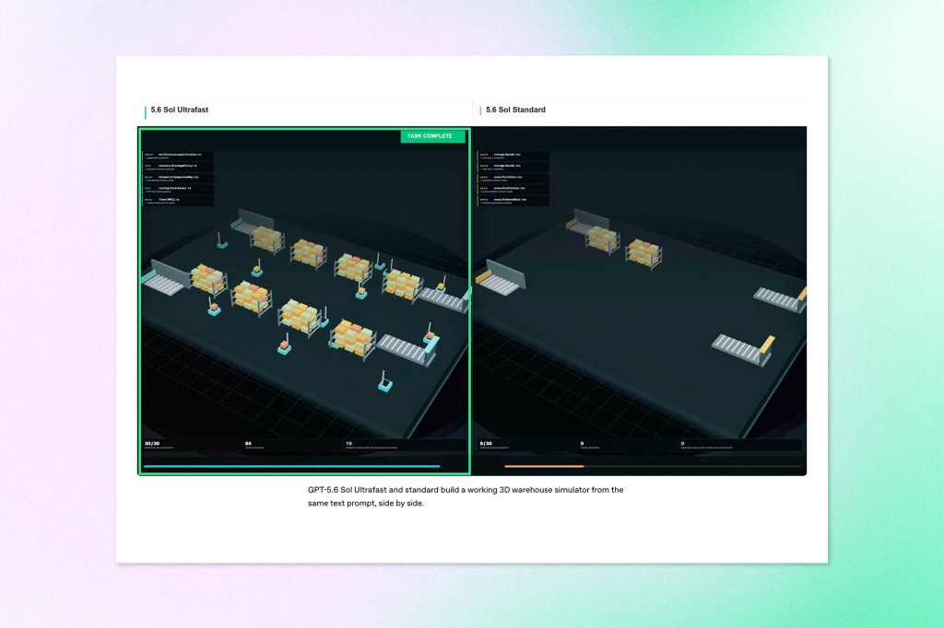This screenshot has height=628, width=944.
Task: Click the '84' tests passing counter
Action: coord(248,443)
